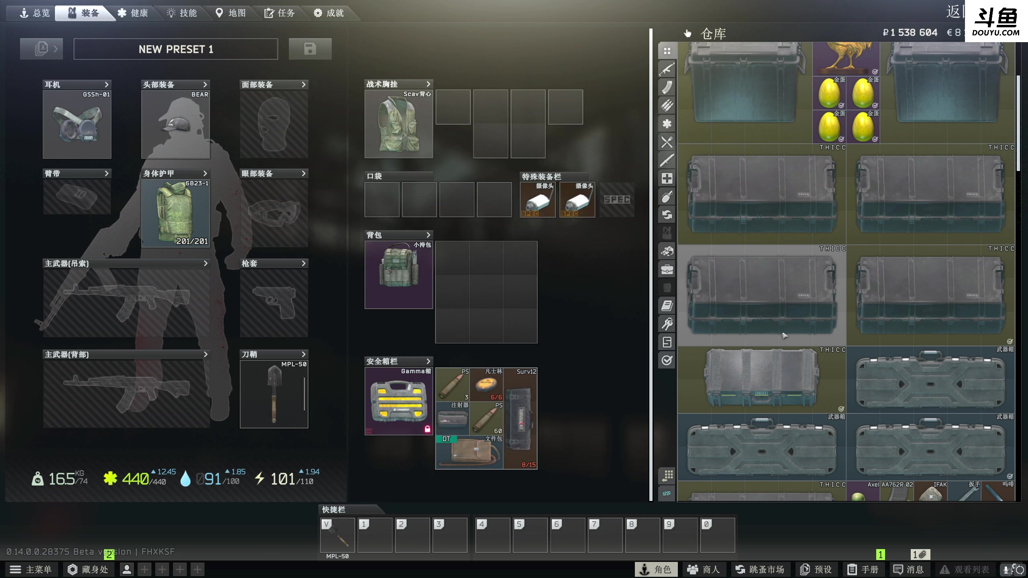The image size is (1028, 578).
Task: Filter stash by grenades icon
Action: click(x=667, y=197)
